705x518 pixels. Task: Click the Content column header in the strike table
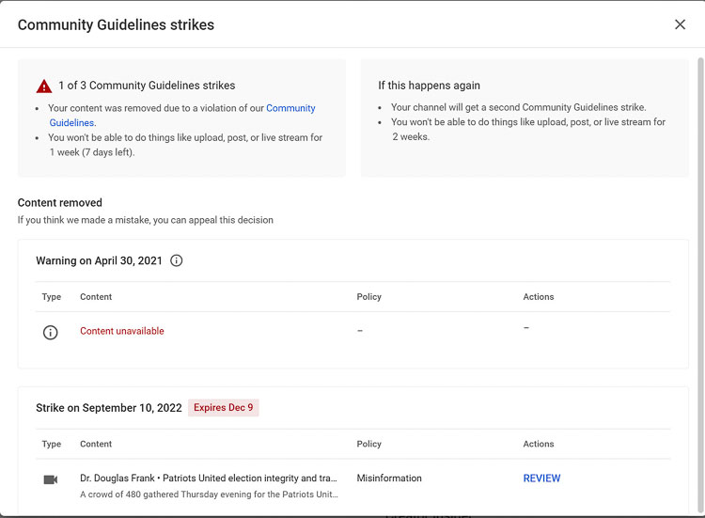96,444
